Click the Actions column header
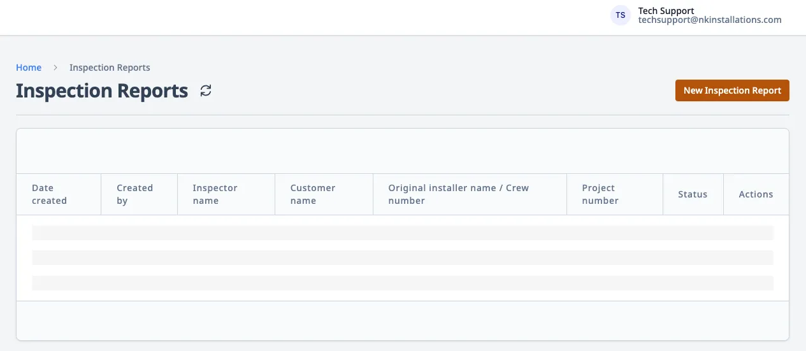This screenshot has height=351, width=806. pyautogui.click(x=756, y=194)
